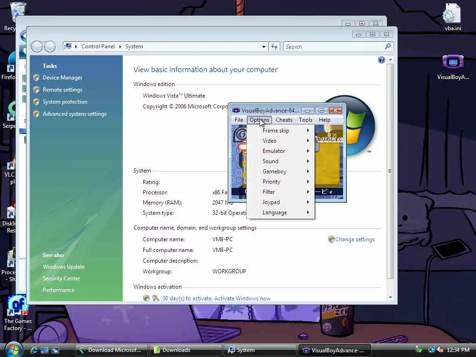Select The Games Factory desktop shortcut
476x357 pixels.
click(18, 313)
